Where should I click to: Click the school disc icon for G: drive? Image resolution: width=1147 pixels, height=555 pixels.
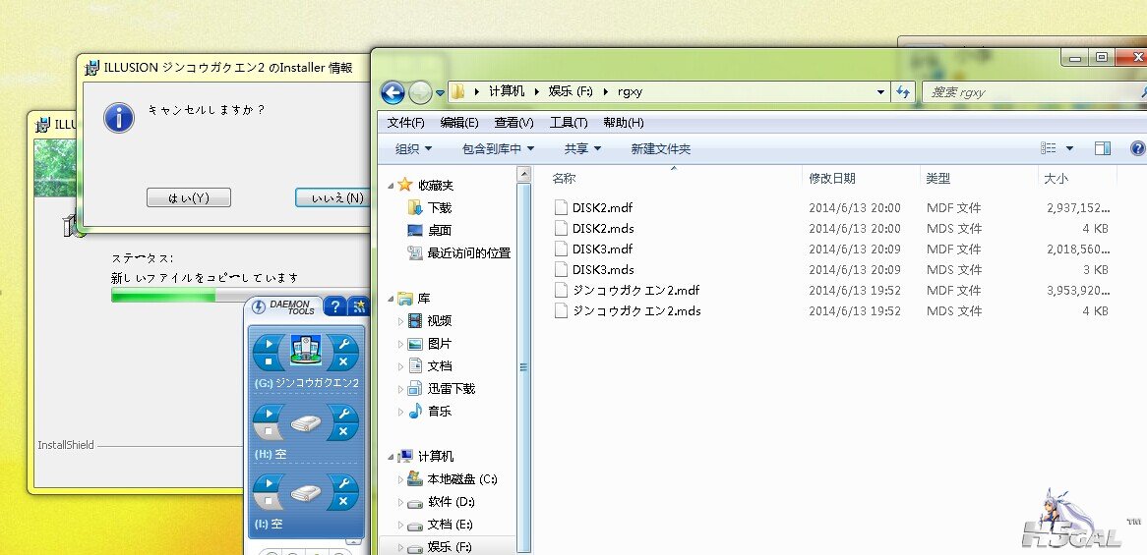tap(306, 351)
